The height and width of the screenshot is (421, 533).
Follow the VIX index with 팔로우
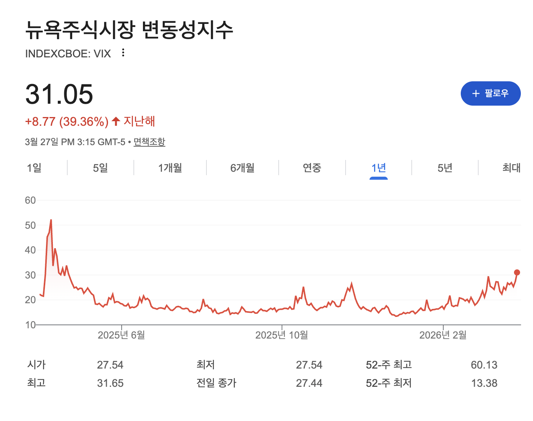tap(490, 93)
